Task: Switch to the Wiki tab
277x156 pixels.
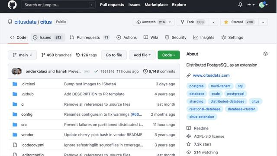Action: click(x=151, y=38)
